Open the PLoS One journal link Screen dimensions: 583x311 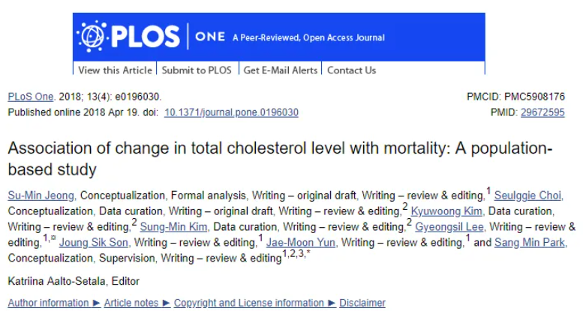(x=31, y=97)
